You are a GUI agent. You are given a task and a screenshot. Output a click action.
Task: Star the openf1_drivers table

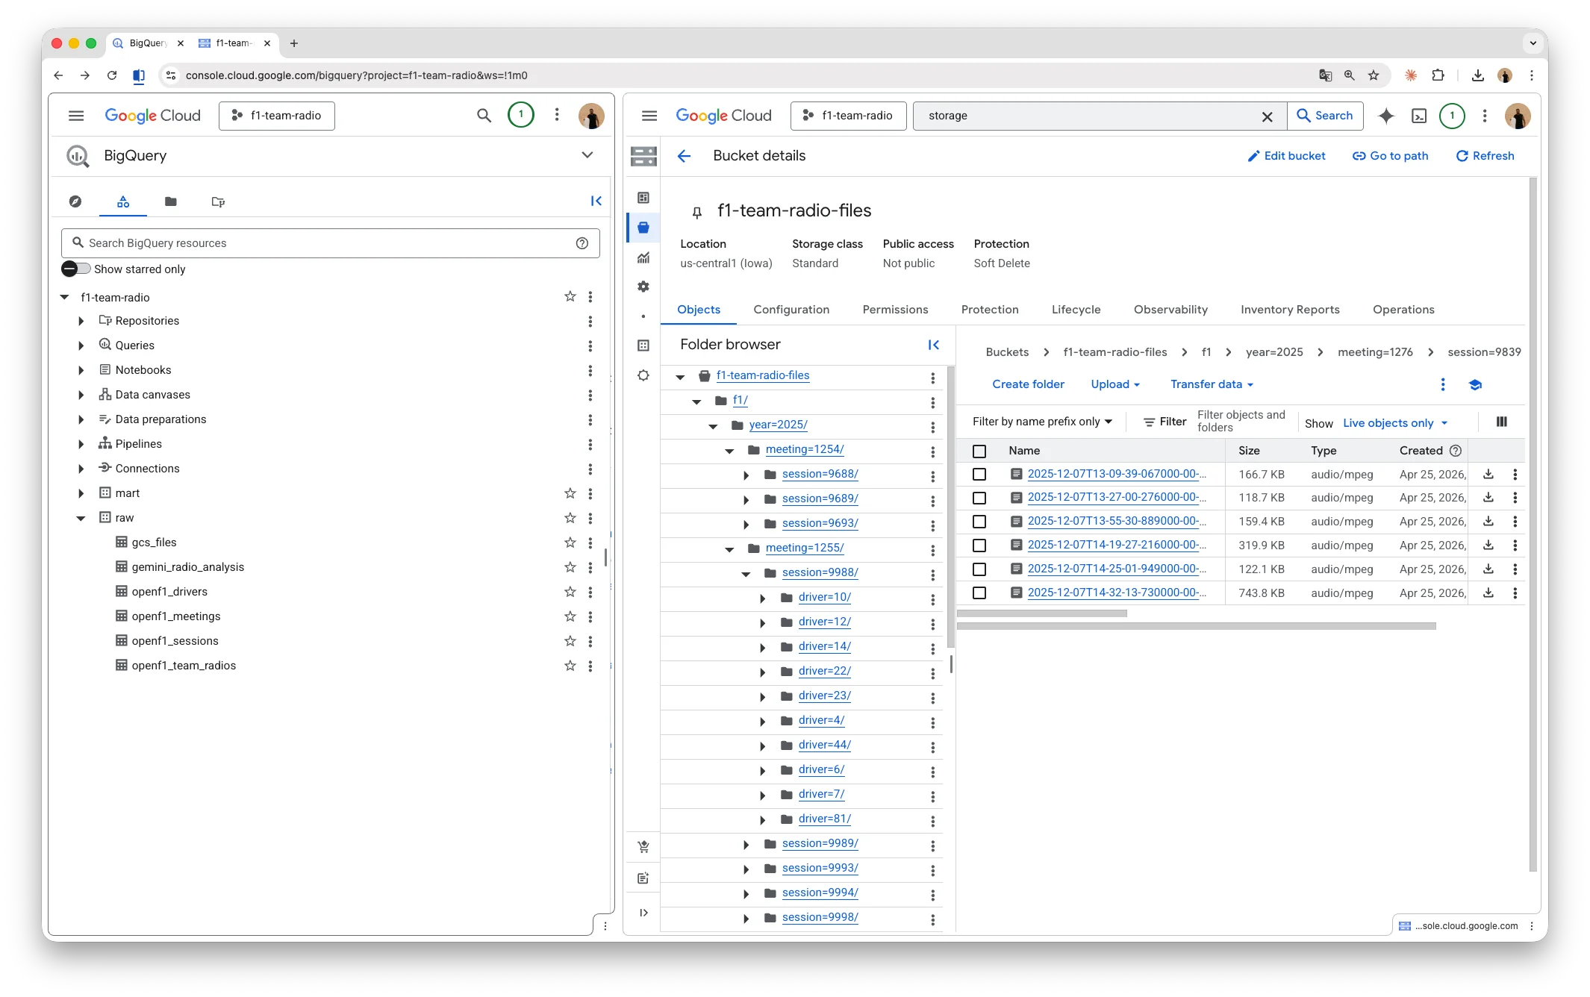(x=570, y=591)
